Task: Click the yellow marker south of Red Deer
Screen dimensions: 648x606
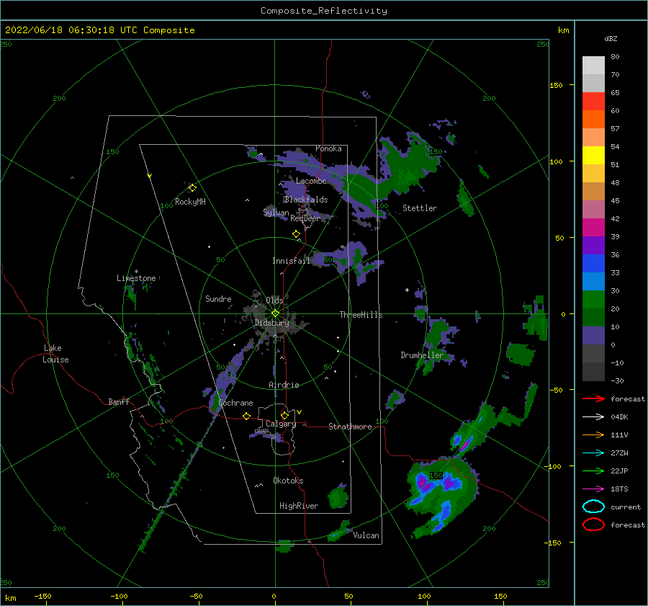Action: [x=297, y=234]
